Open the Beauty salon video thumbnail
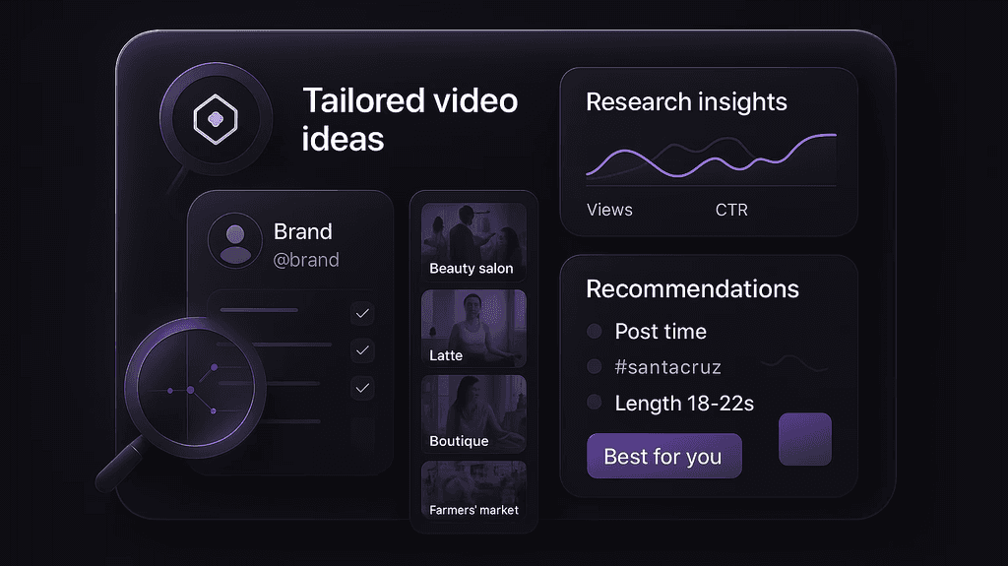The width and height of the screenshot is (1008, 566). tap(473, 242)
